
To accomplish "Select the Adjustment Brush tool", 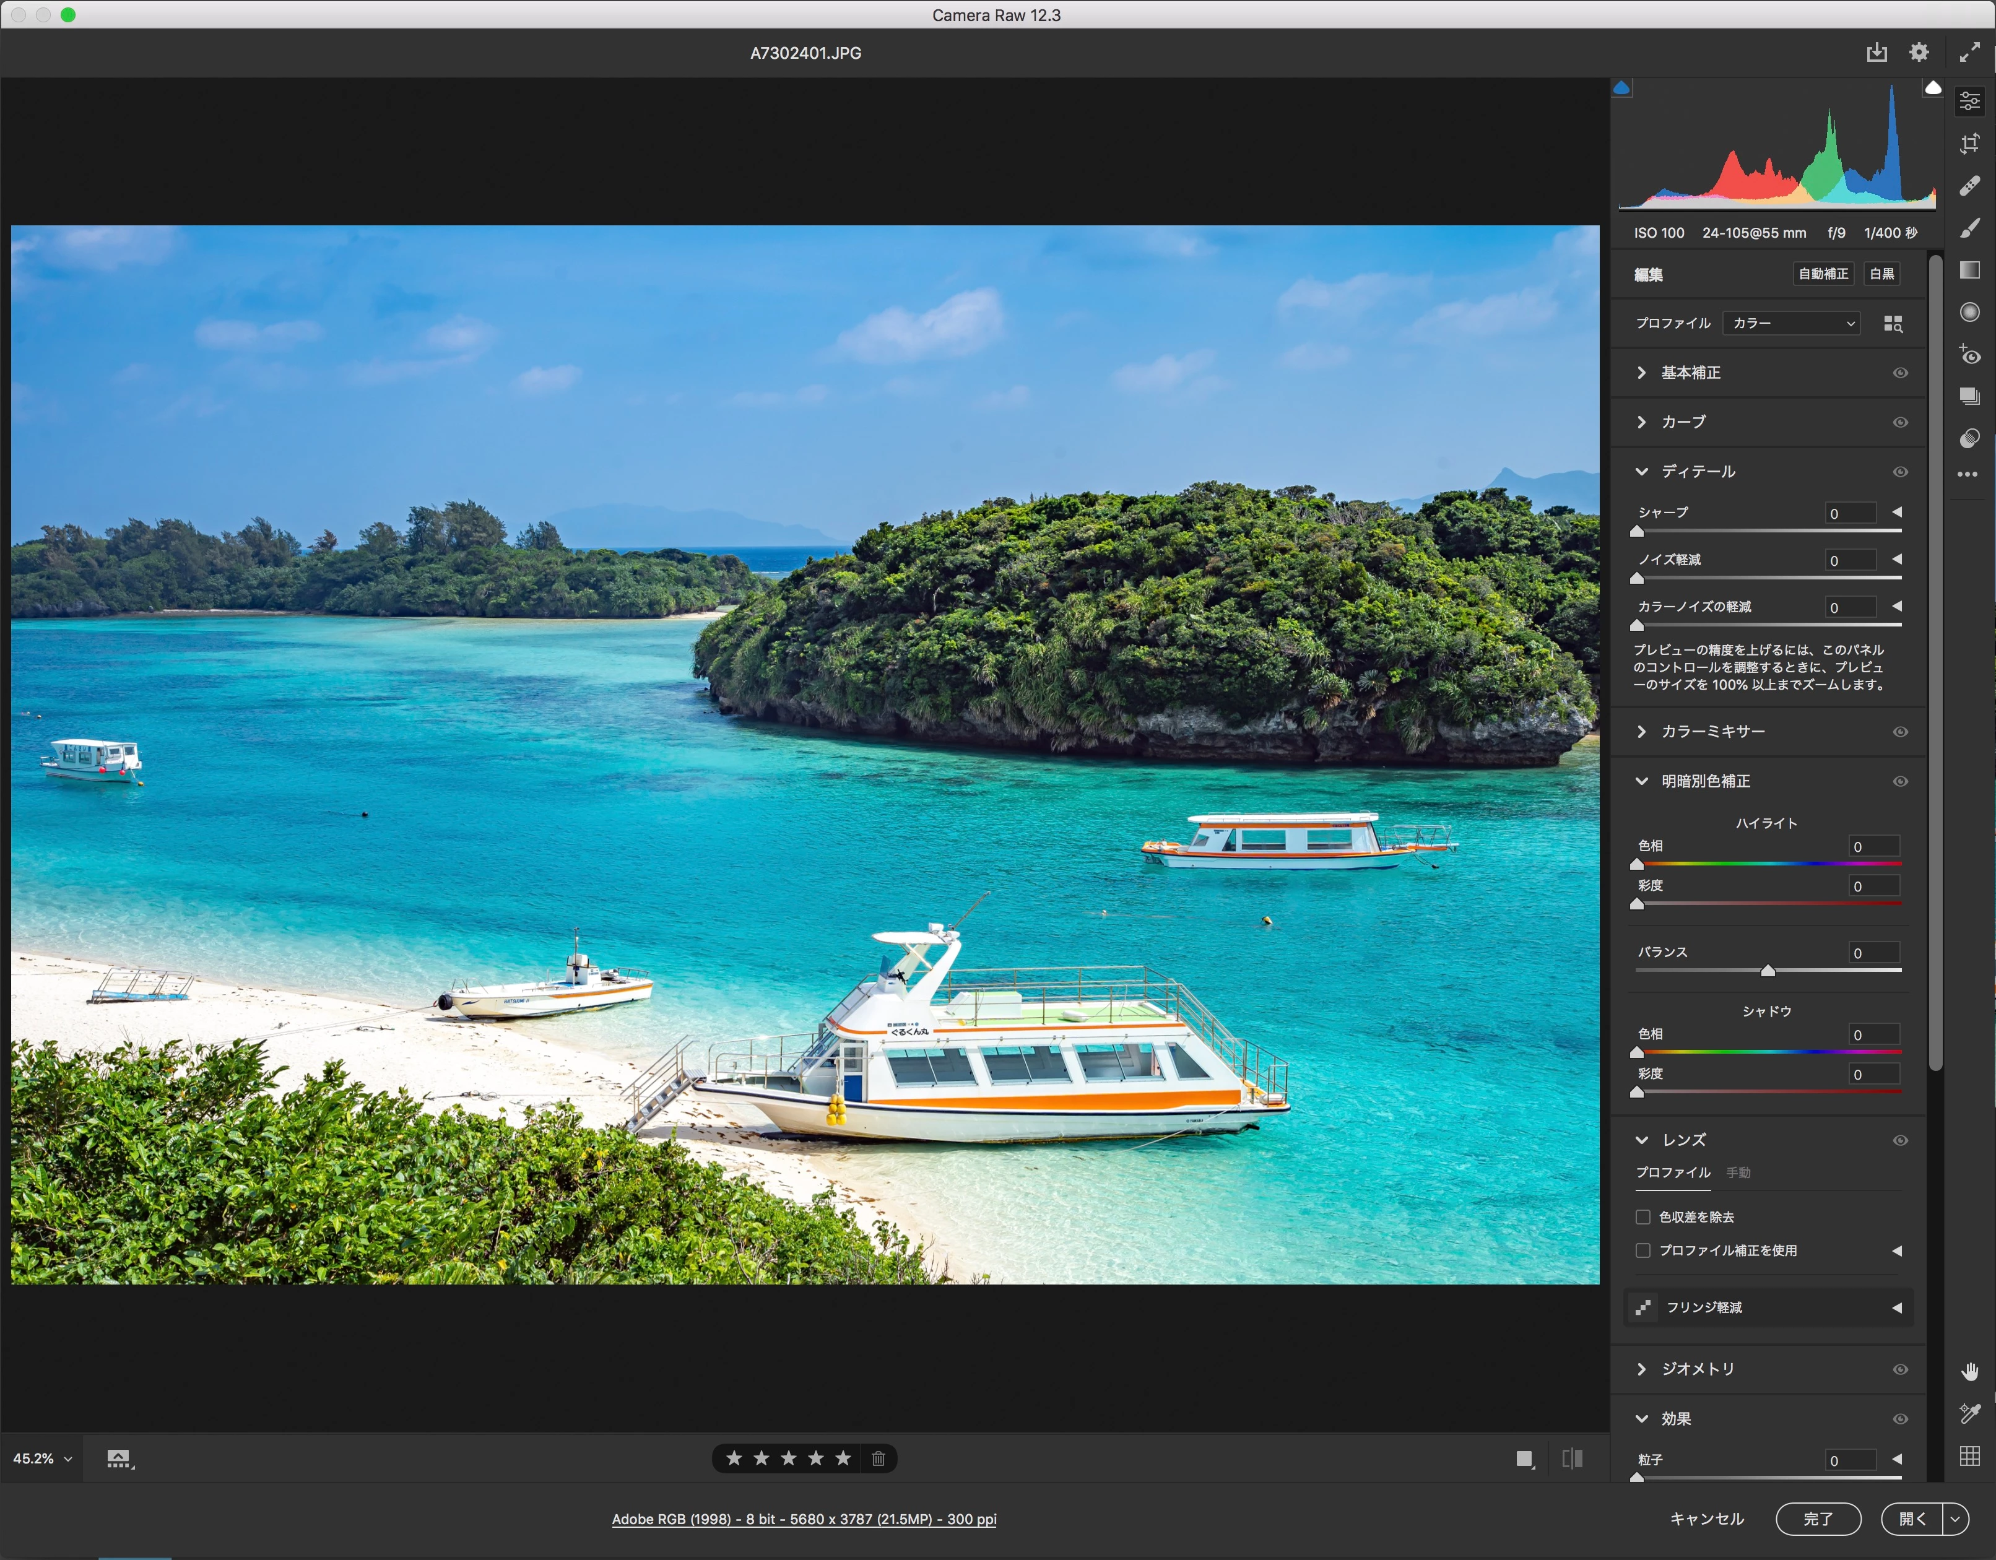I will [1969, 228].
